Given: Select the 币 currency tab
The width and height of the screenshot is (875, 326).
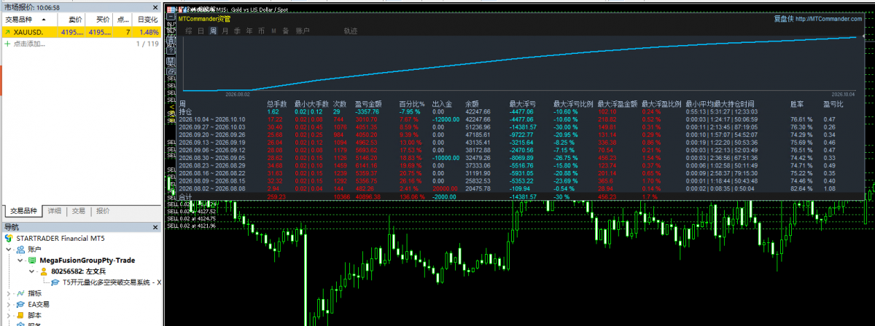Looking at the screenshot, I should point(261,31).
